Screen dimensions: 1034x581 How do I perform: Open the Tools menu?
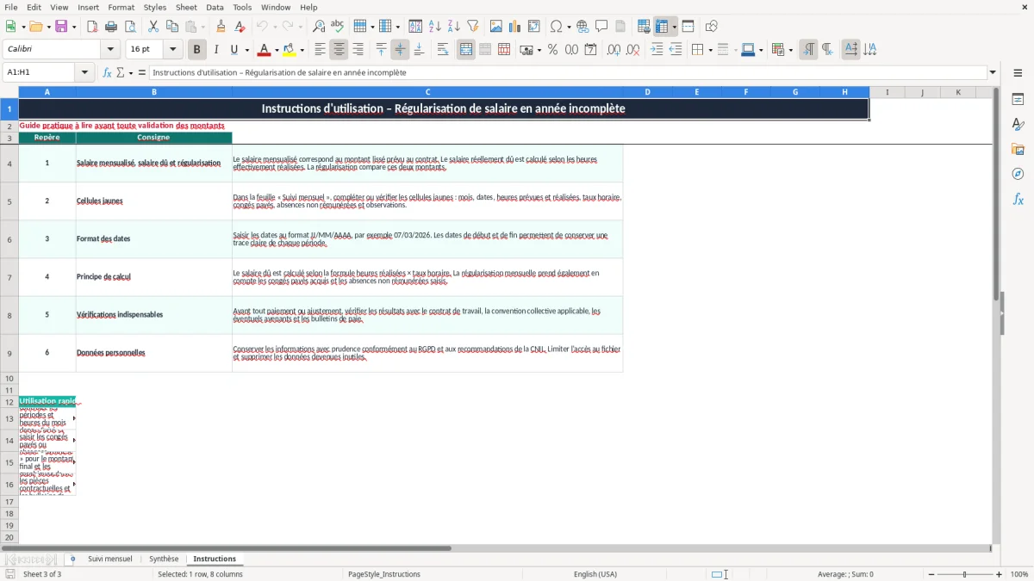tap(242, 7)
